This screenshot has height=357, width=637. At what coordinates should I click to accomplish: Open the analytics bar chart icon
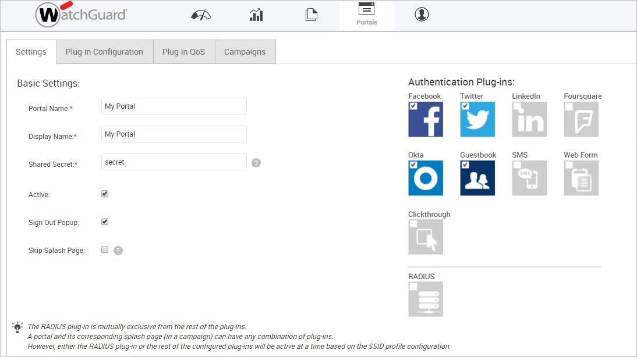tap(256, 14)
